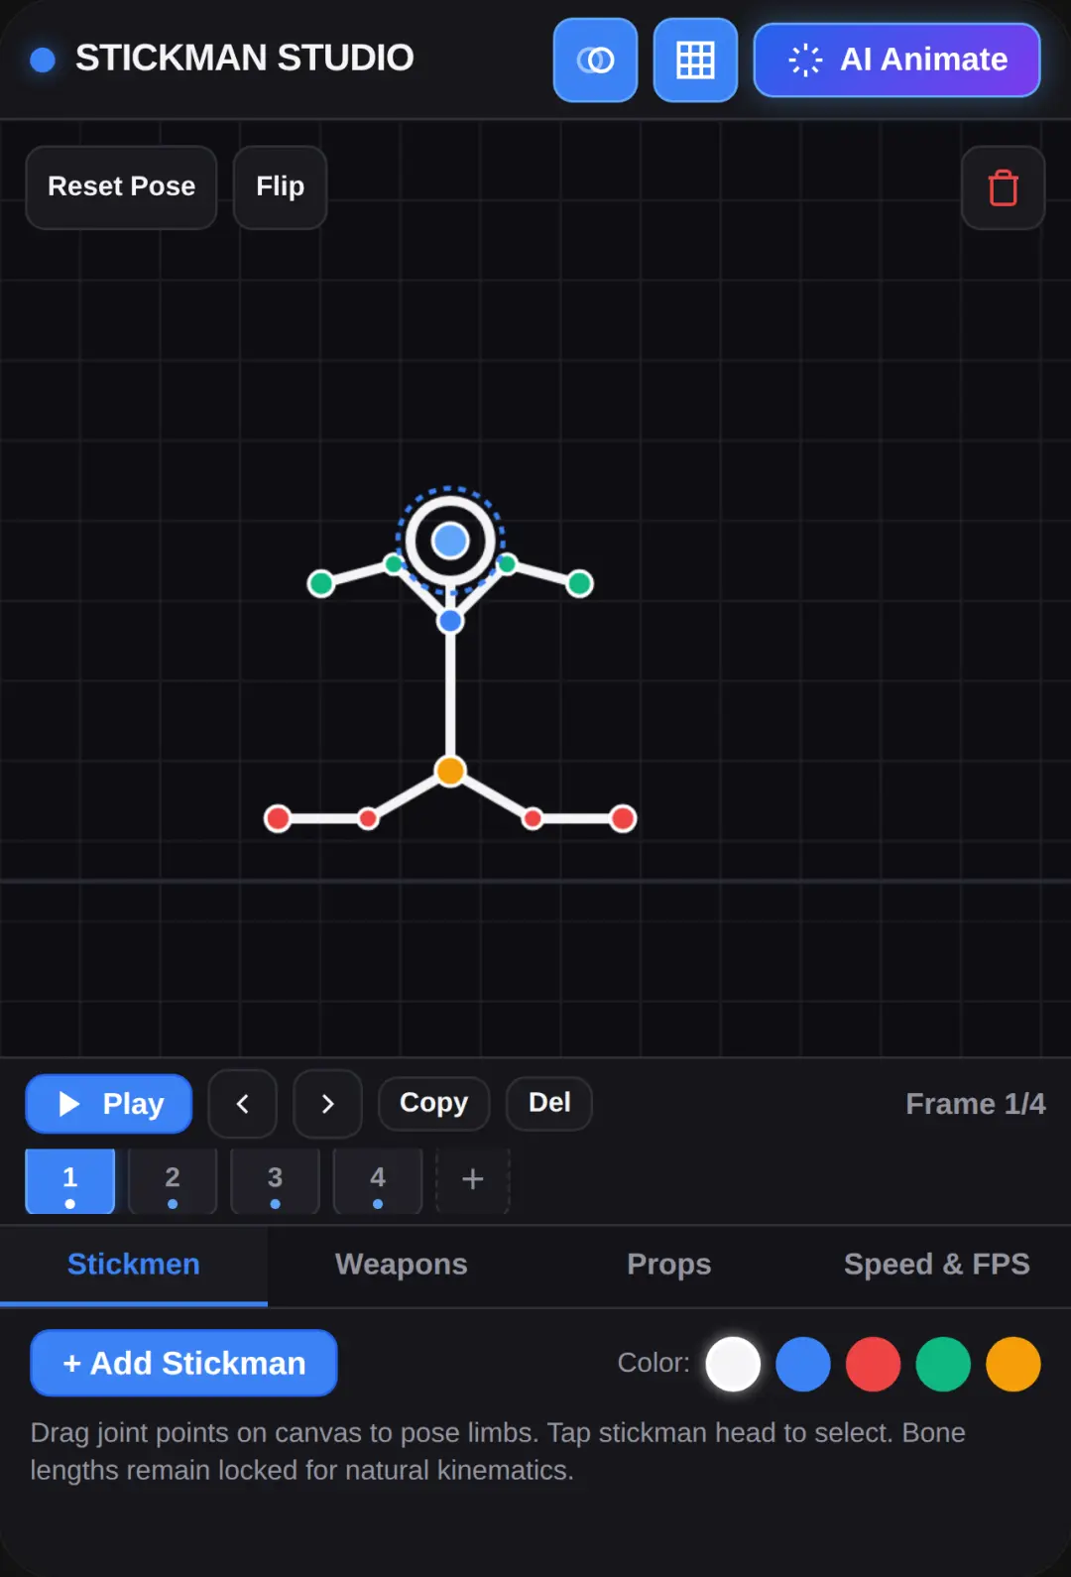The height and width of the screenshot is (1577, 1071).
Task: Click Reset Pose button
Action: pos(121,187)
